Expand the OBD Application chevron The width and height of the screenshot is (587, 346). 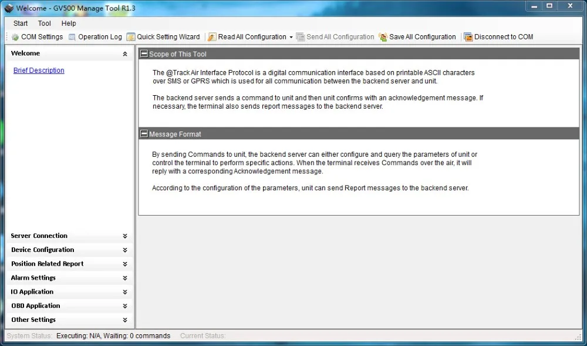click(x=124, y=306)
